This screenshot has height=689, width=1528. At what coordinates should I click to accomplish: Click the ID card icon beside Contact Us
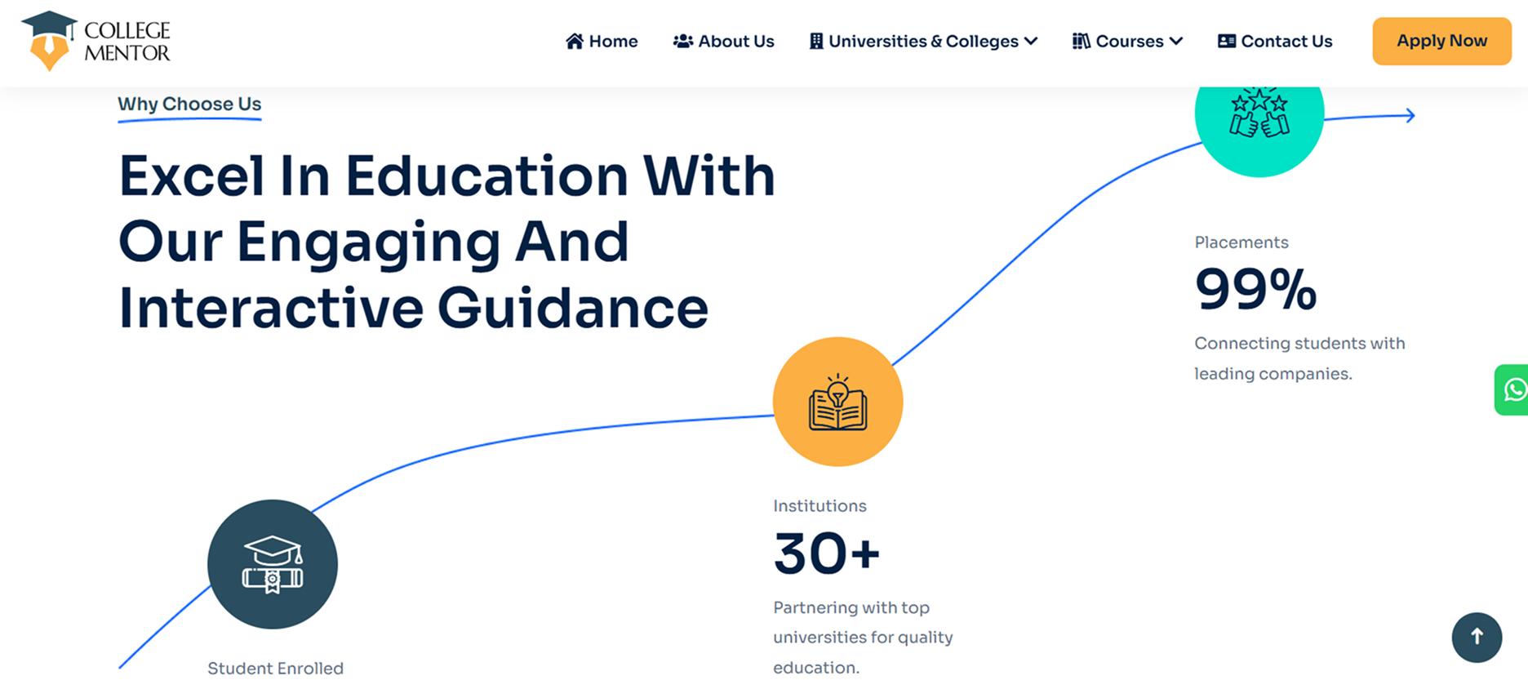1226,41
